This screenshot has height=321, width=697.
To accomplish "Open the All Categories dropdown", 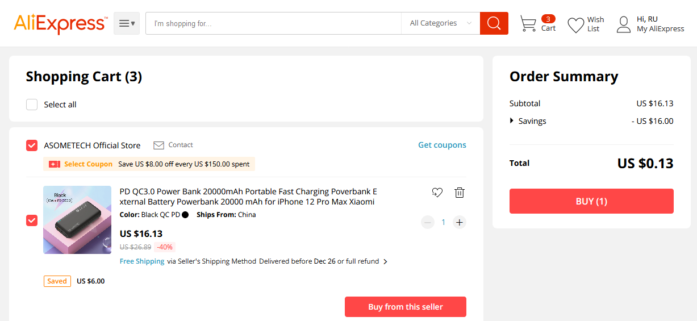I will coord(440,23).
